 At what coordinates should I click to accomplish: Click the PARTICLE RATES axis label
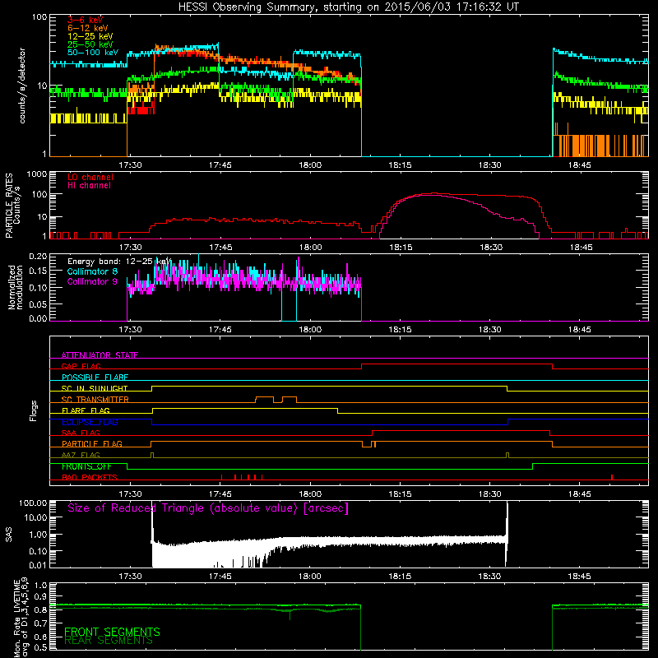pos(9,206)
